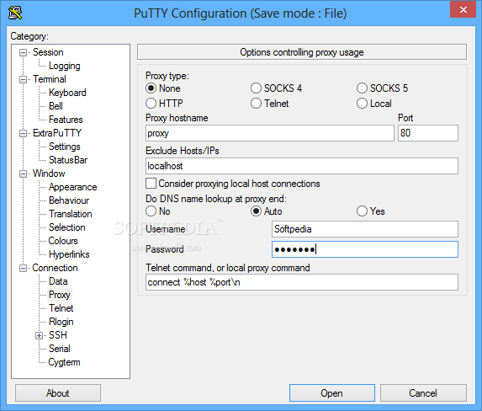The height and width of the screenshot is (411, 482).
Task: Click the Cancel button
Action: 423,392
